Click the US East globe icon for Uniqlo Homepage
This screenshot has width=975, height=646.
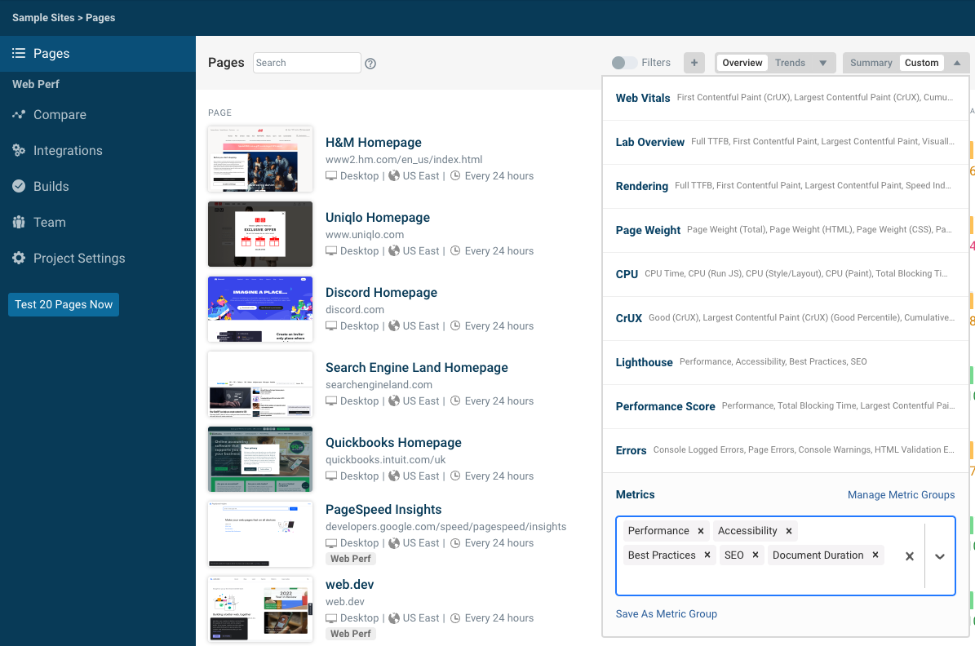coord(394,251)
